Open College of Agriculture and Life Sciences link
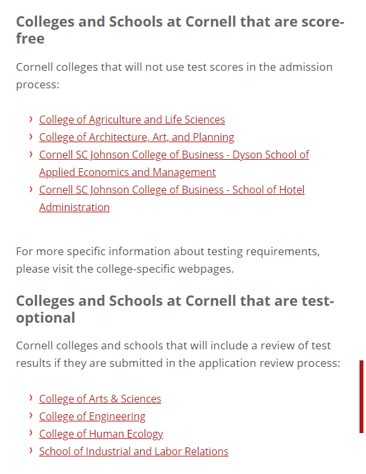Viewport: 366px width, 474px height. coord(132,119)
